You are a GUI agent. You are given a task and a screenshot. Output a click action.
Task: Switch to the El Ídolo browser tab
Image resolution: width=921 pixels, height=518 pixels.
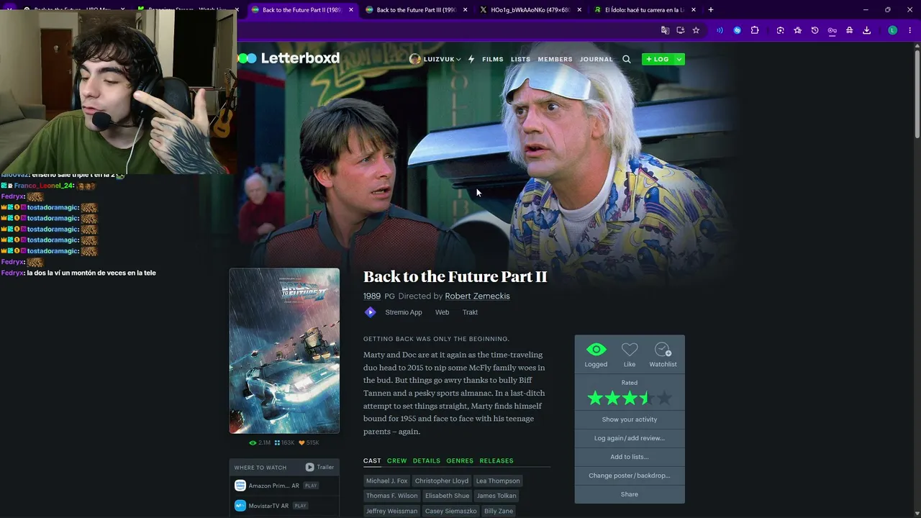(x=645, y=10)
